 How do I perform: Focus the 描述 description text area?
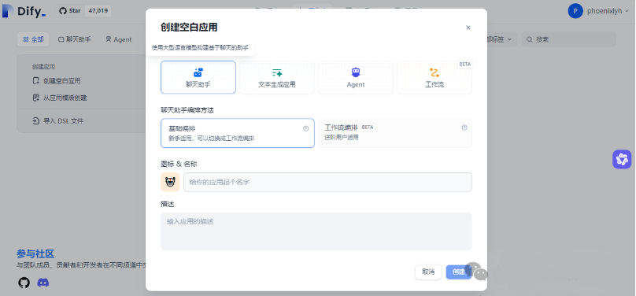click(x=316, y=231)
